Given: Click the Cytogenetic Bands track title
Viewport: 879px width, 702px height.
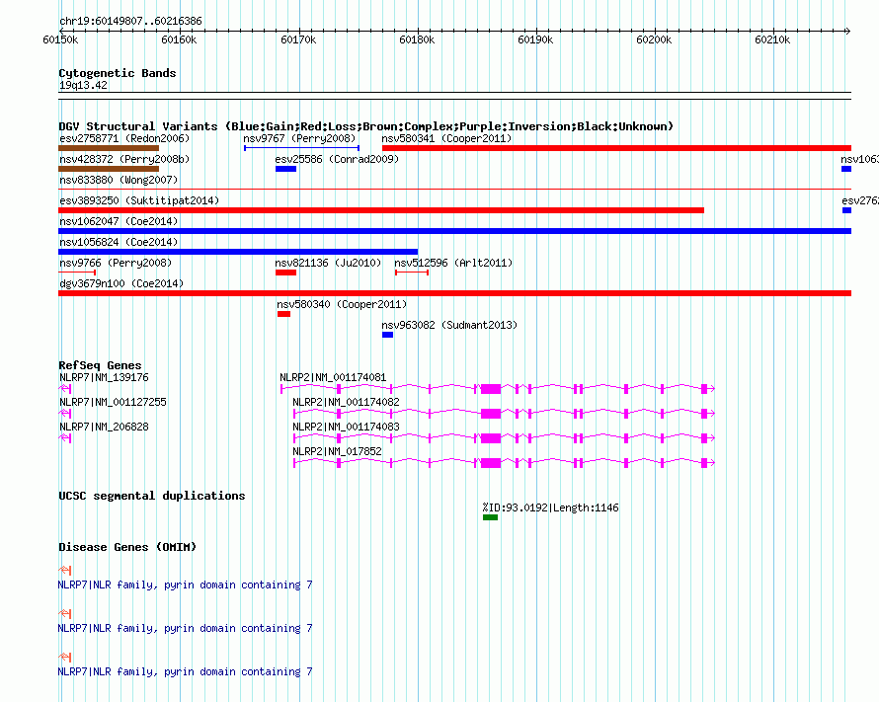Looking at the screenshot, I should (118, 73).
